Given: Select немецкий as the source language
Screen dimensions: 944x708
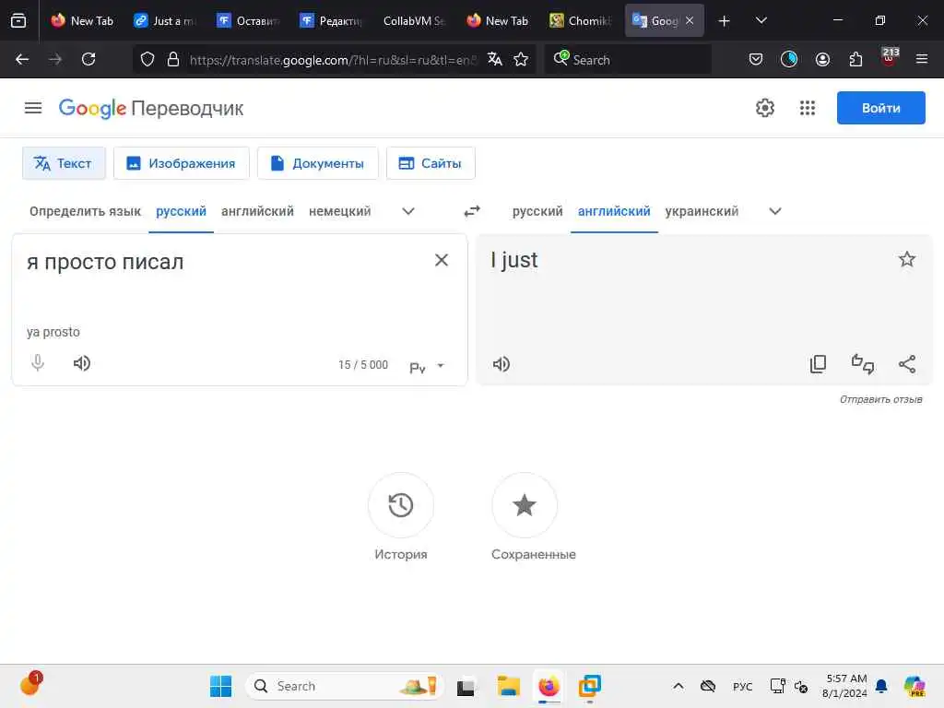Looking at the screenshot, I should point(339,211).
